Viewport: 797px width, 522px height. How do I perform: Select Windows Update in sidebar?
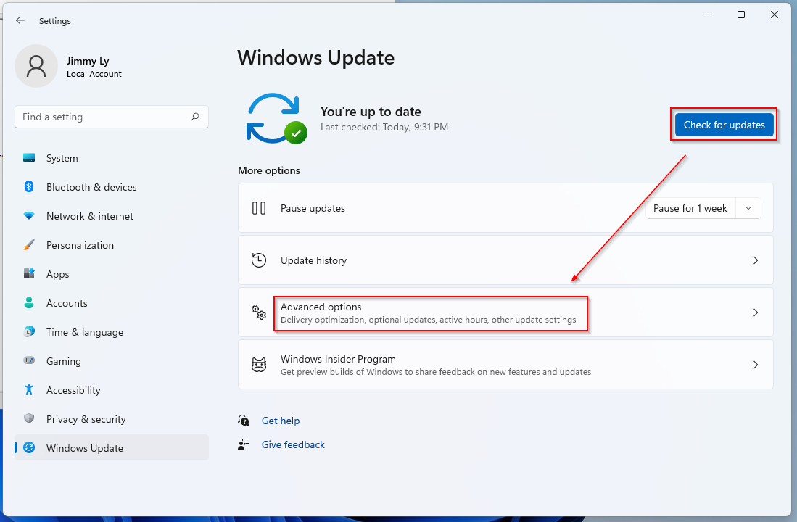pos(111,447)
